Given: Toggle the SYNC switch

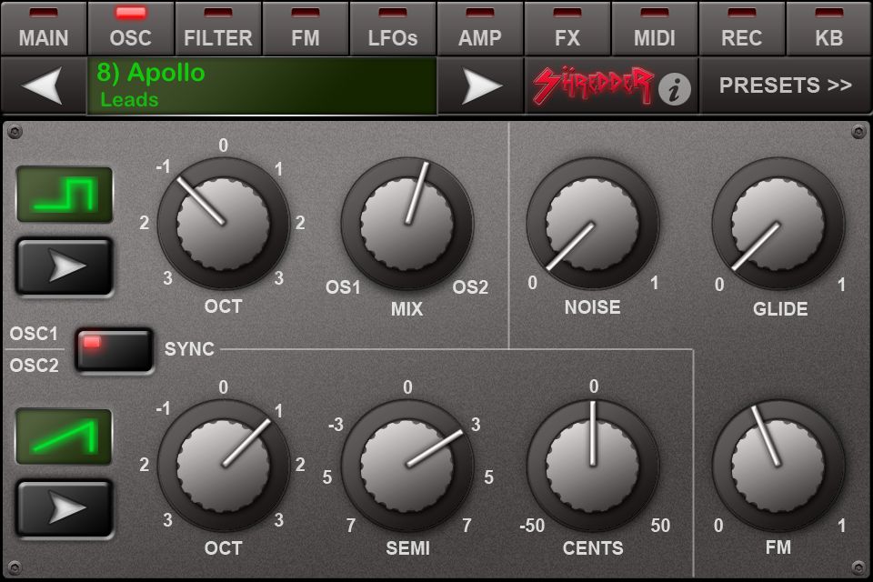Looking at the screenshot, I should point(115,350).
